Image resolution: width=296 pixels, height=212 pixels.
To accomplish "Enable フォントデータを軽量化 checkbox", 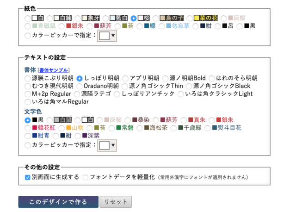I will (x=85, y=177).
